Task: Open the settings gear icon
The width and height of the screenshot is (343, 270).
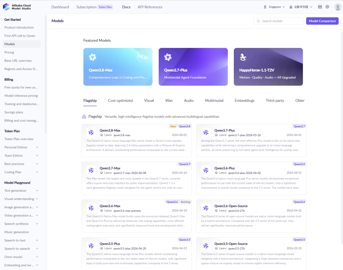Action: point(327,7)
